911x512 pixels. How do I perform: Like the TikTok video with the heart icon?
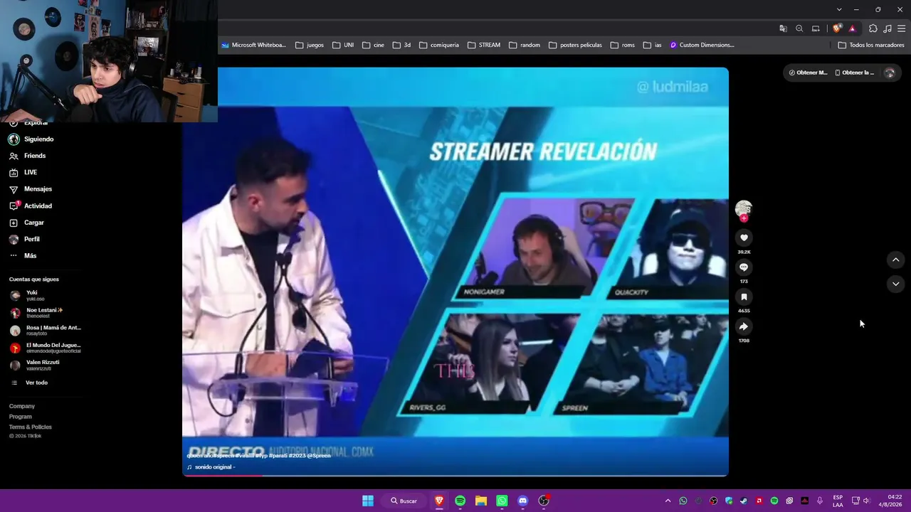point(744,238)
